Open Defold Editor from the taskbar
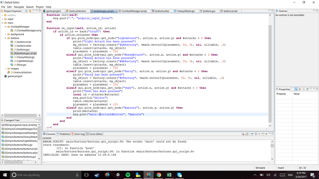This screenshot has height=179, width=319. pos(149,175)
